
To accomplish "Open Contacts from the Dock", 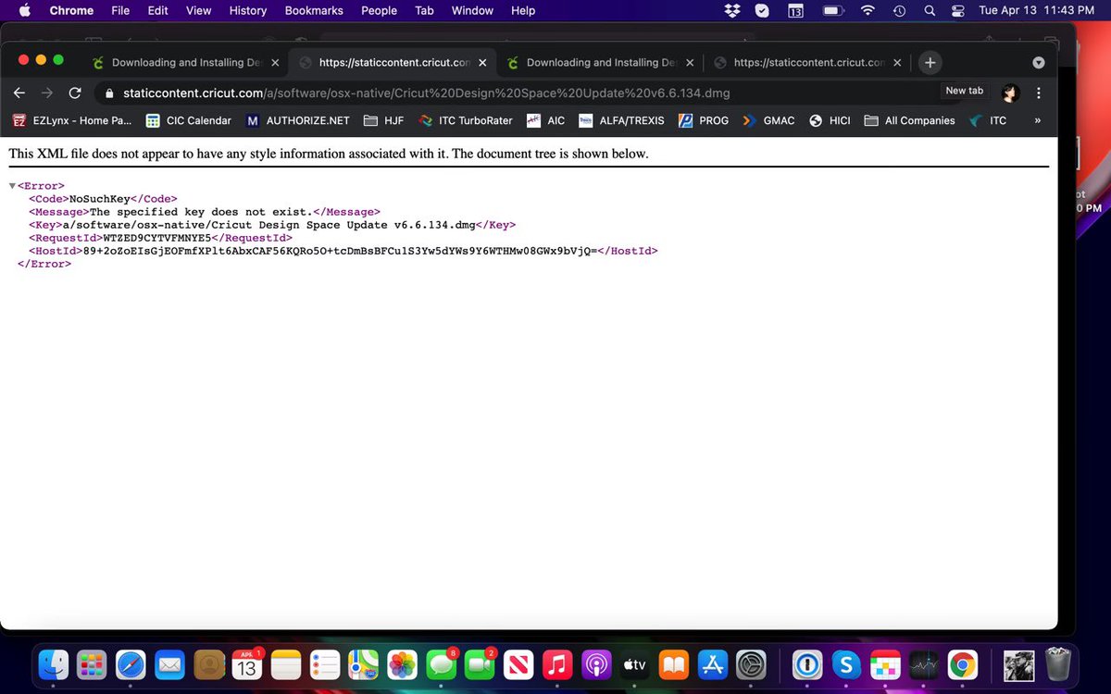I will pyautogui.click(x=209, y=664).
